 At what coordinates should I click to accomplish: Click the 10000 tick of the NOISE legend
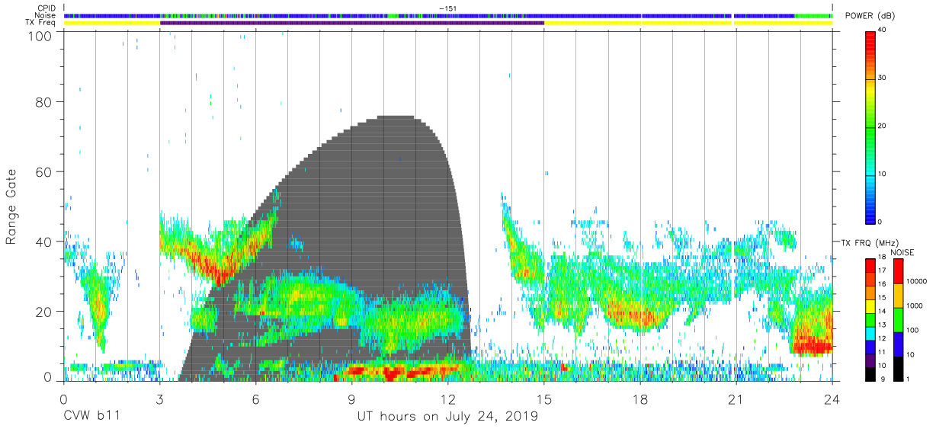click(x=916, y=283)
